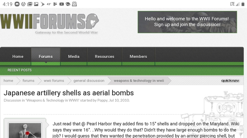This screenshot has height=138, width=247.
Task: Tap the 43° weather notification icon
Action: pyautogui.click(x=49, y=4)
